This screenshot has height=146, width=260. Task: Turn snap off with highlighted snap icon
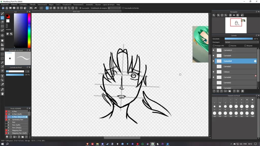[x=47, y=8]
